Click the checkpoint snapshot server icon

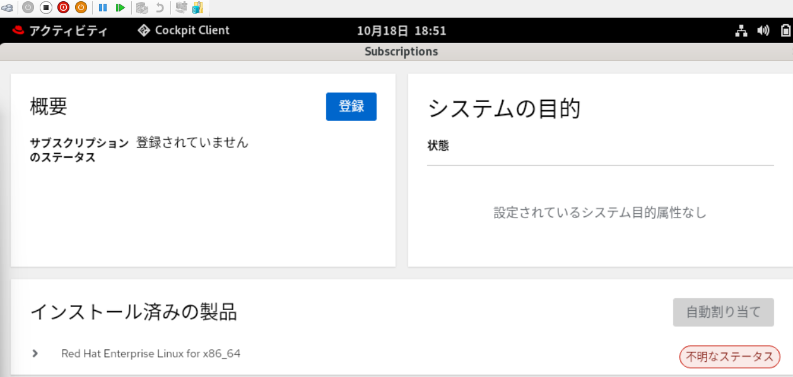[x=142, y=8]
